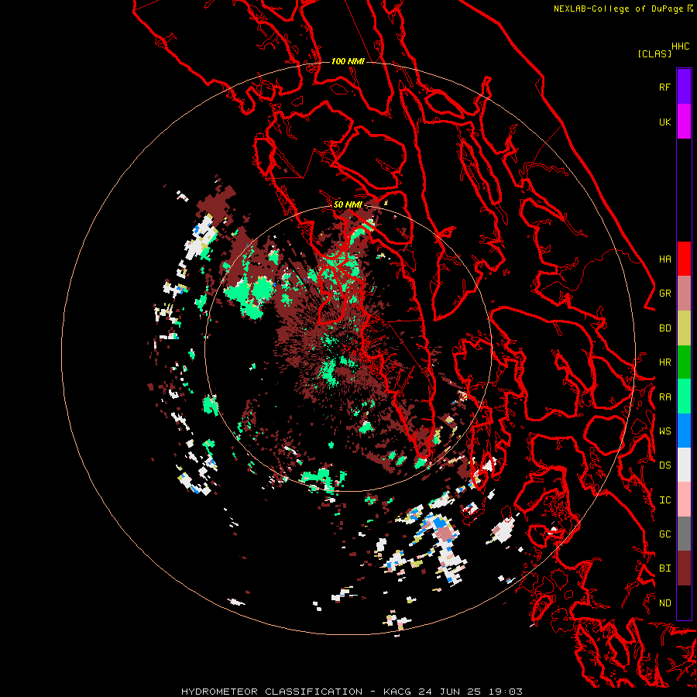This screenshot has width=697, height=697.
Task: Click the BI legend label
Action: tap(664, 568)
